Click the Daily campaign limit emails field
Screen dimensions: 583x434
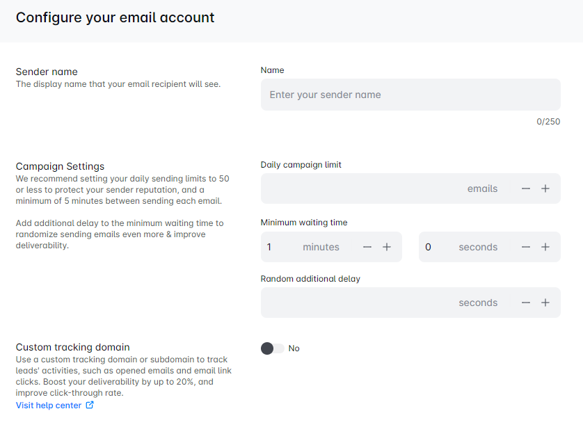pos(362,188)
